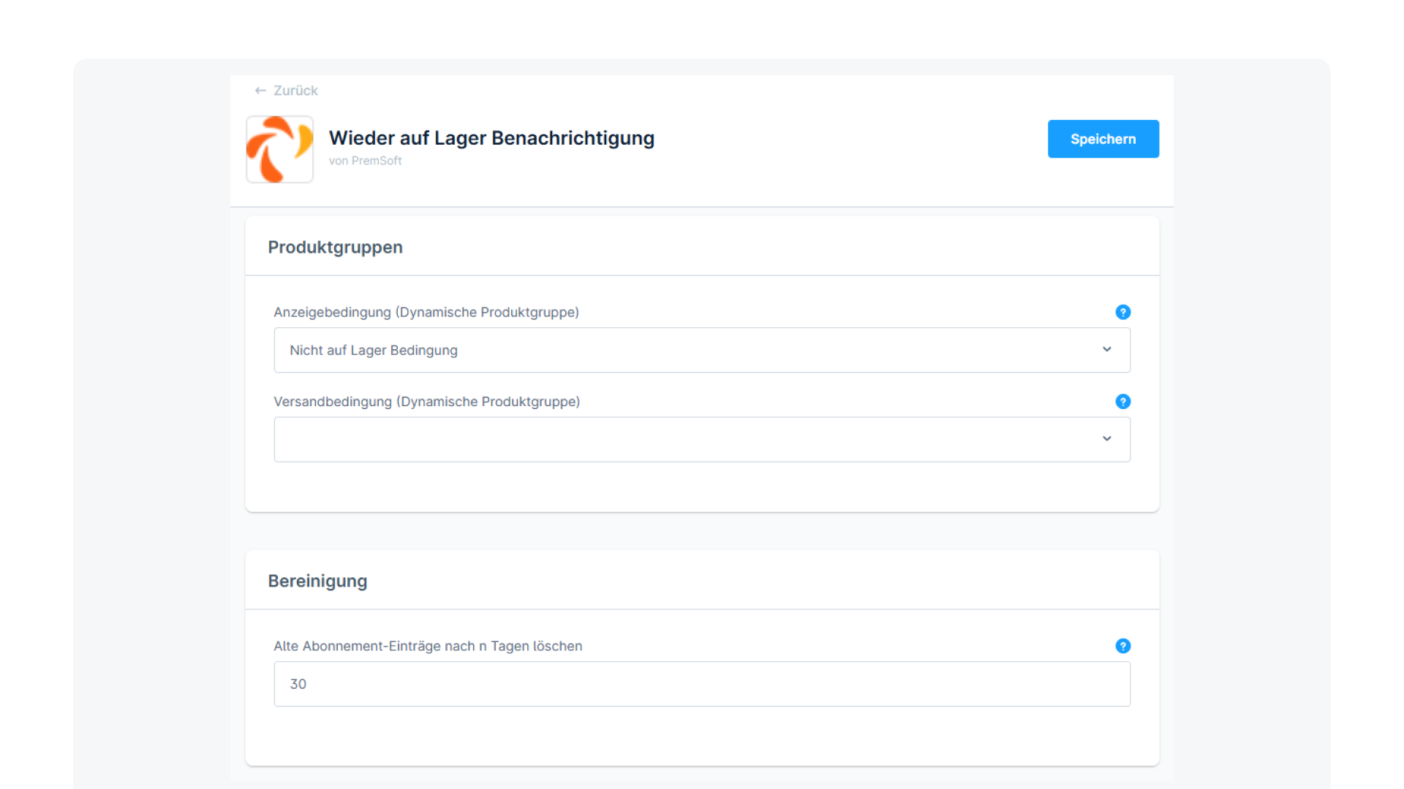Open help icon for Versandbedingung
The image size is (1404, 789).
click(1122, 401)
